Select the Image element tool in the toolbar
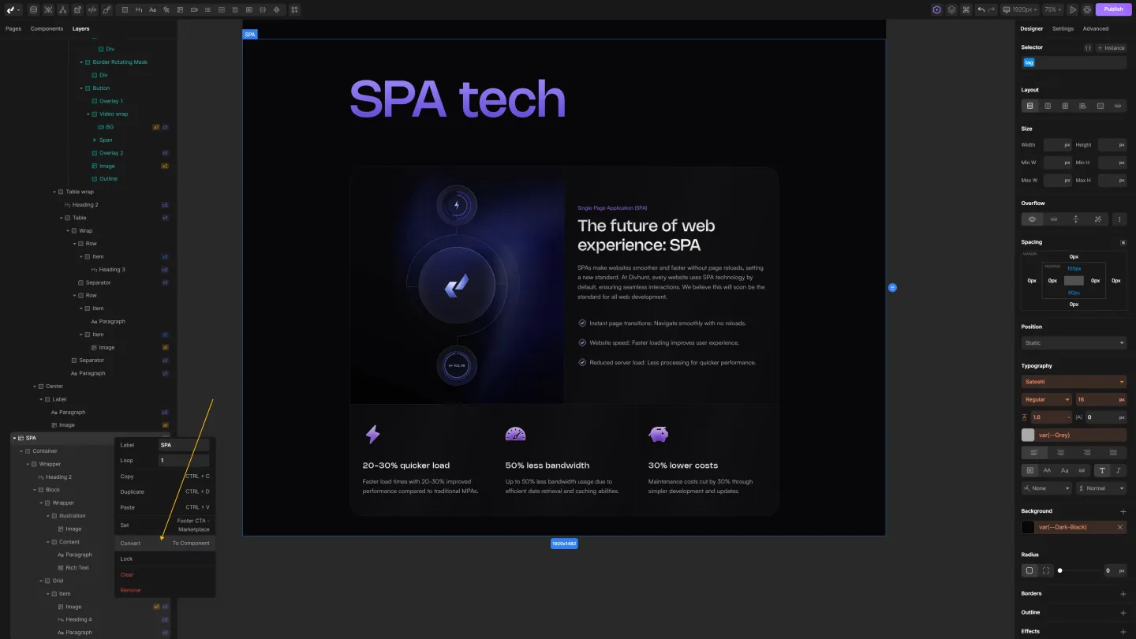The width and height of the screenshot is (1136, 639). click(181, 9)
